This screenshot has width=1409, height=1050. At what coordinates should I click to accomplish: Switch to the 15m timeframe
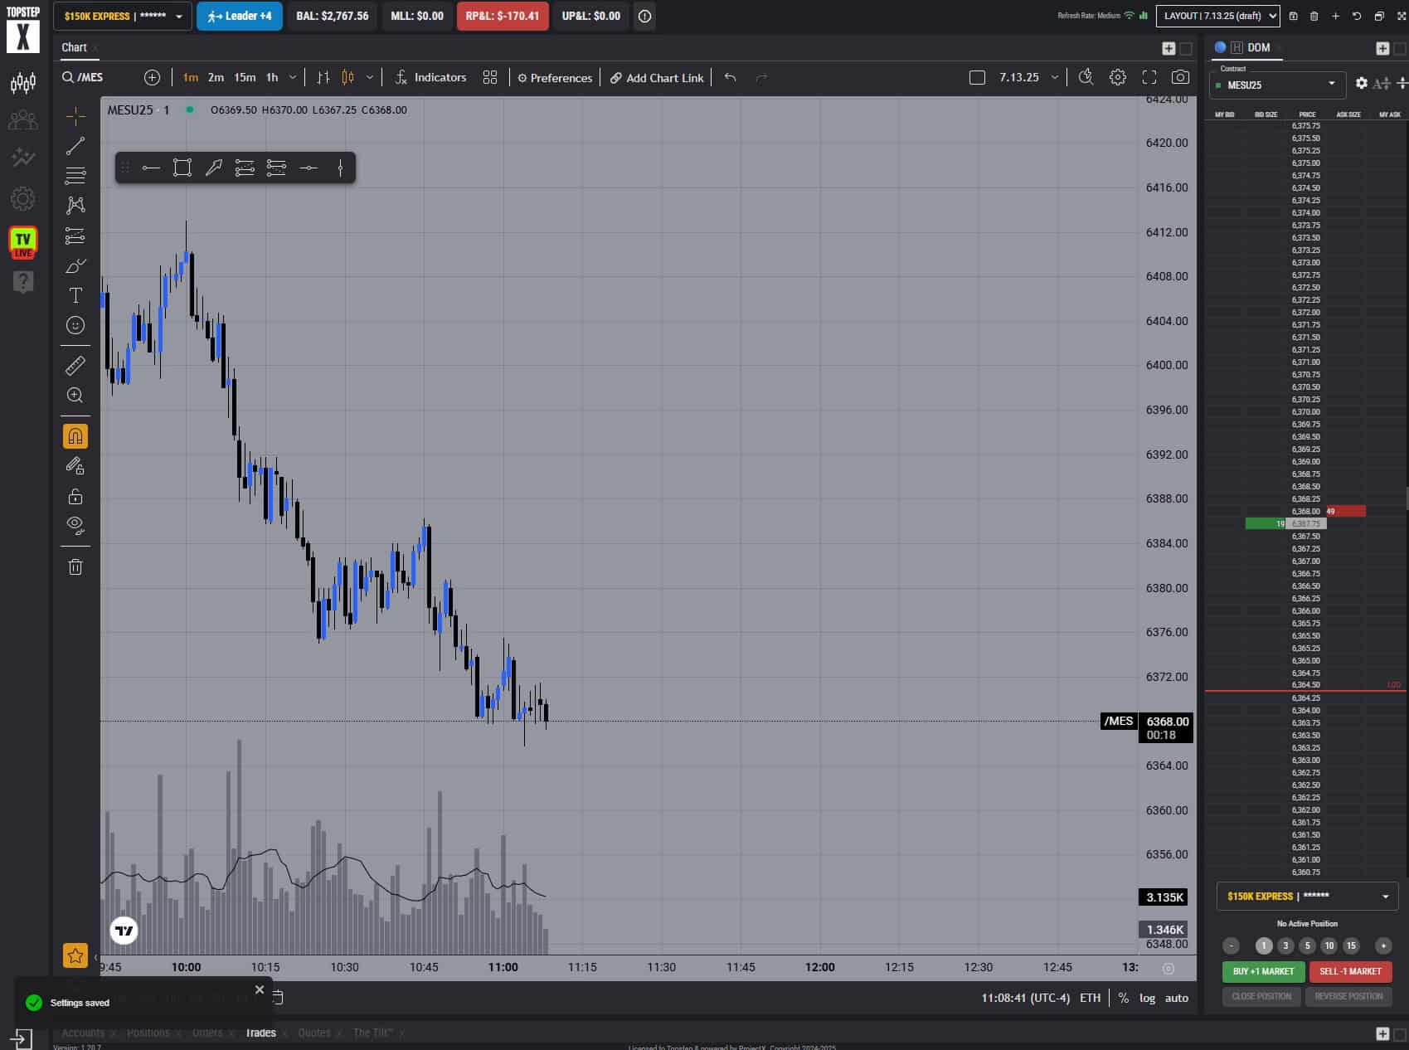(x=245, y=77)
